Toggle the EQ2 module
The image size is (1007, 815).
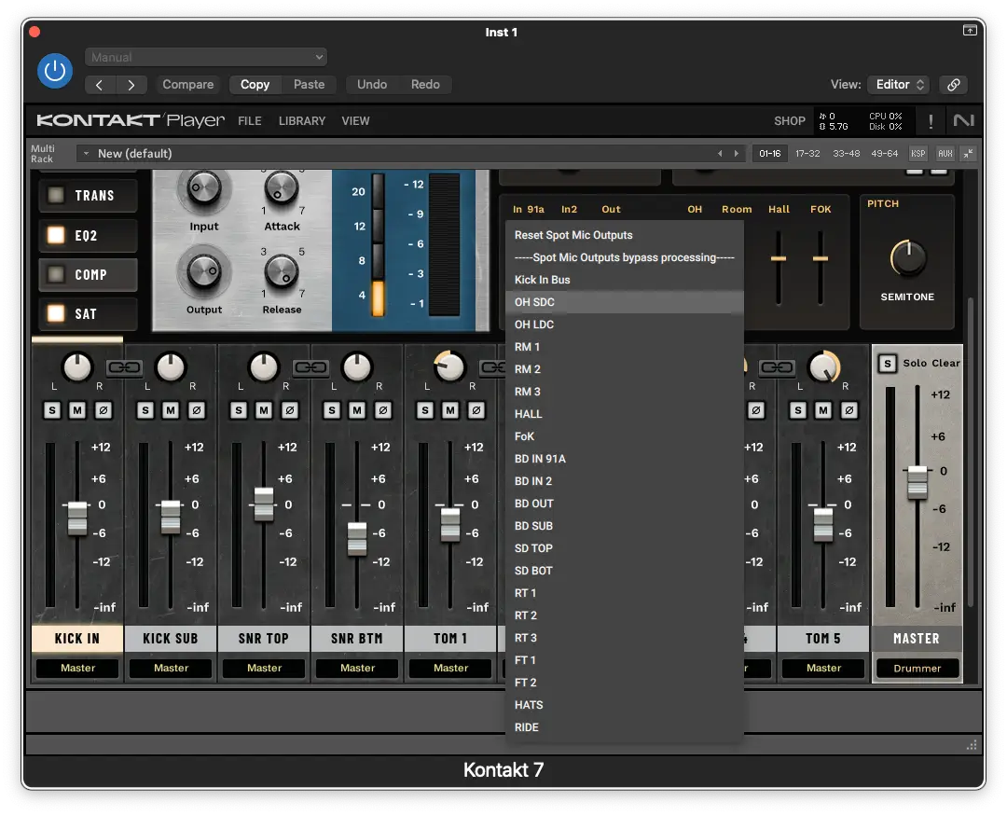(x=88, y=235)
